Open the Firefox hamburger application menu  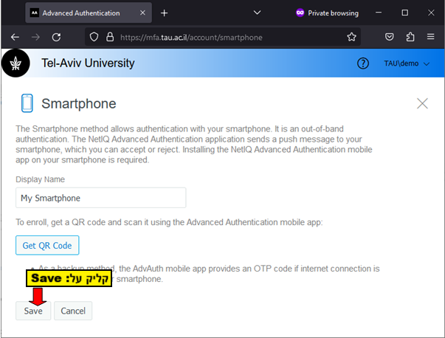[431, 37]
